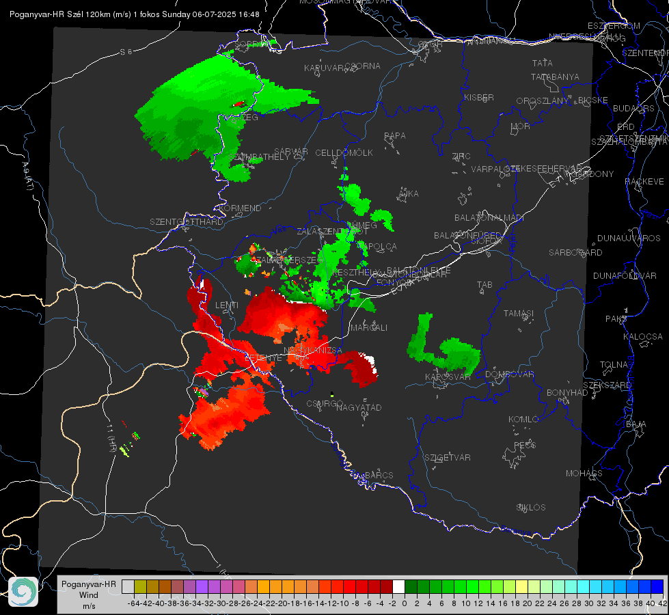The image size is (669, 615).
Task: Click the BICSKE city label
Action: click(593, 100)
